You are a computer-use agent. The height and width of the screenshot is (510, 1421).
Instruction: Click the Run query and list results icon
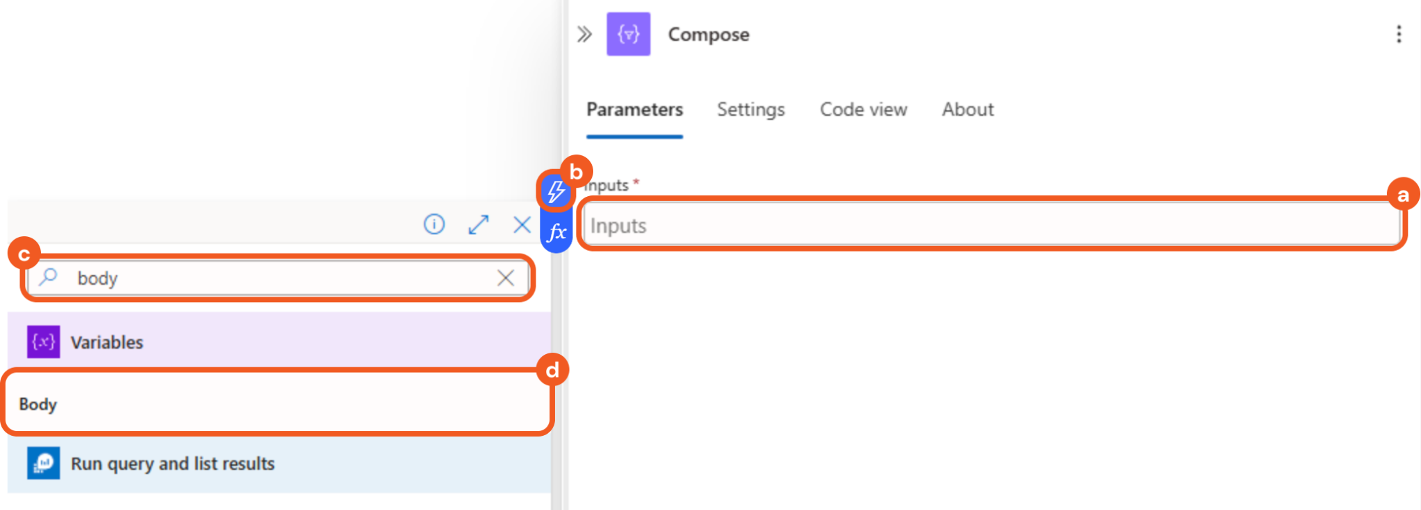[43, 463]
